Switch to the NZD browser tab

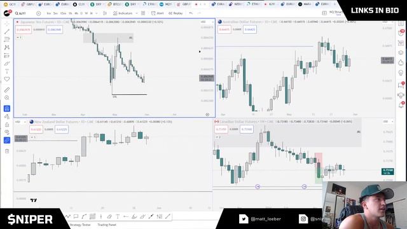pyautogui.click(x=235, y=4)
